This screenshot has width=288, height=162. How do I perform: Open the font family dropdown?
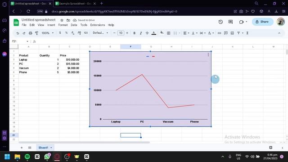point(100,33)
